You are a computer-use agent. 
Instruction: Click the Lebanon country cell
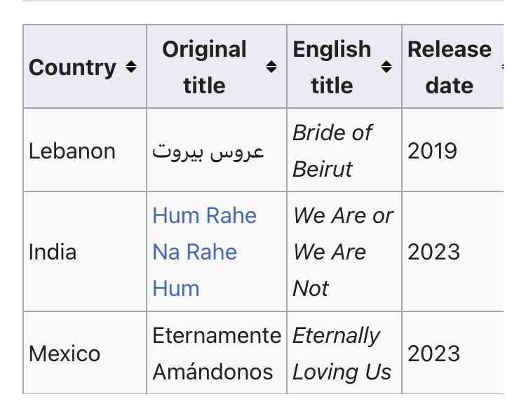[x=72, y=151]
